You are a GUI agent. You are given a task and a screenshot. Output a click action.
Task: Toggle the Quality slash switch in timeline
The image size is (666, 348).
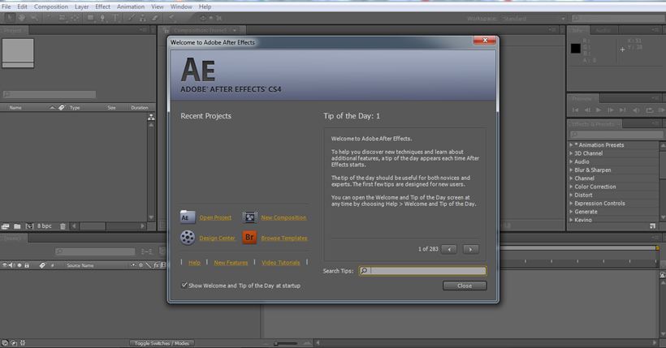point(149,265)
